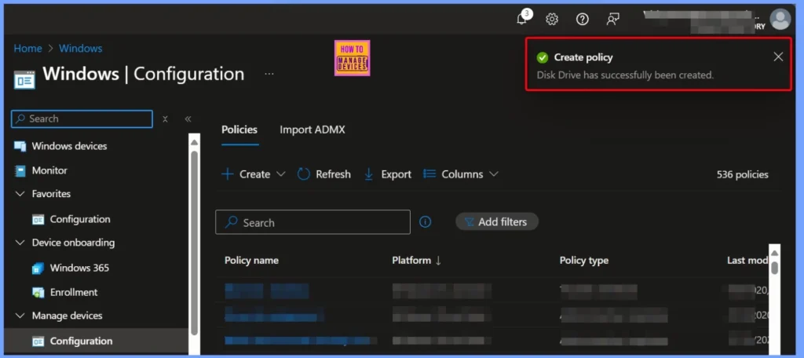The height and width of the screenshot is (358, 804).
Task: Click the Enrollment icon
Action: tap(38, 292)
